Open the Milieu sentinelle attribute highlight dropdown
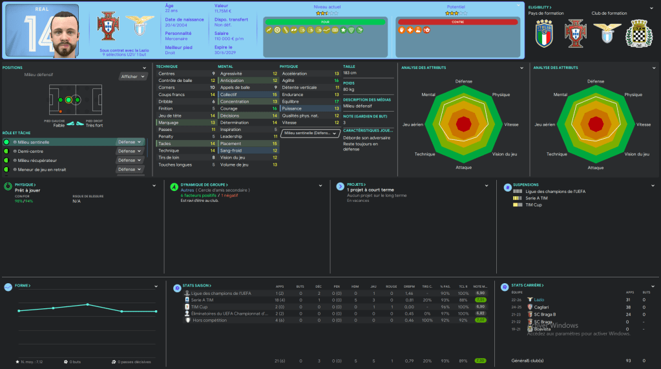 [x=310, y=133]
